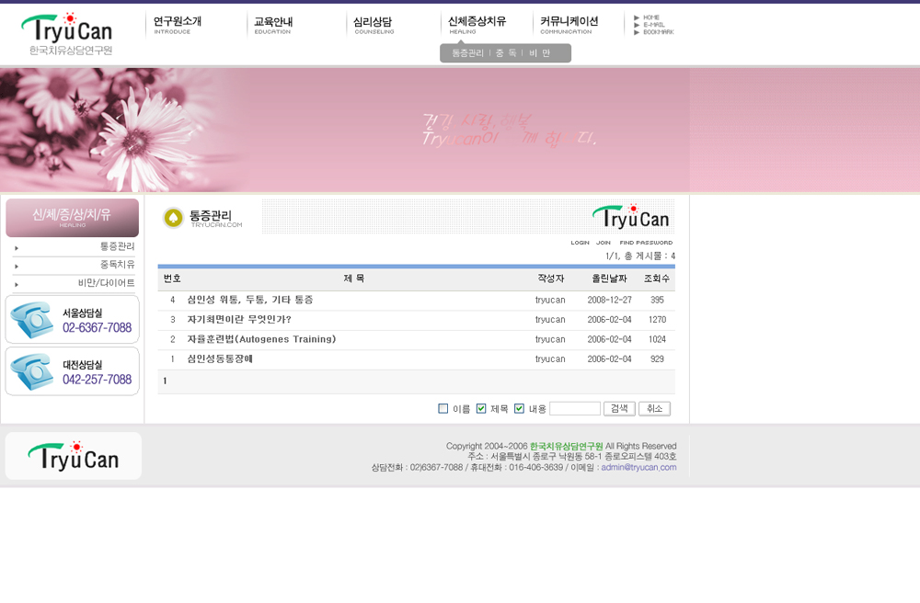Expand the 중독치유 sidebar item arrow

tap(17, 266)
